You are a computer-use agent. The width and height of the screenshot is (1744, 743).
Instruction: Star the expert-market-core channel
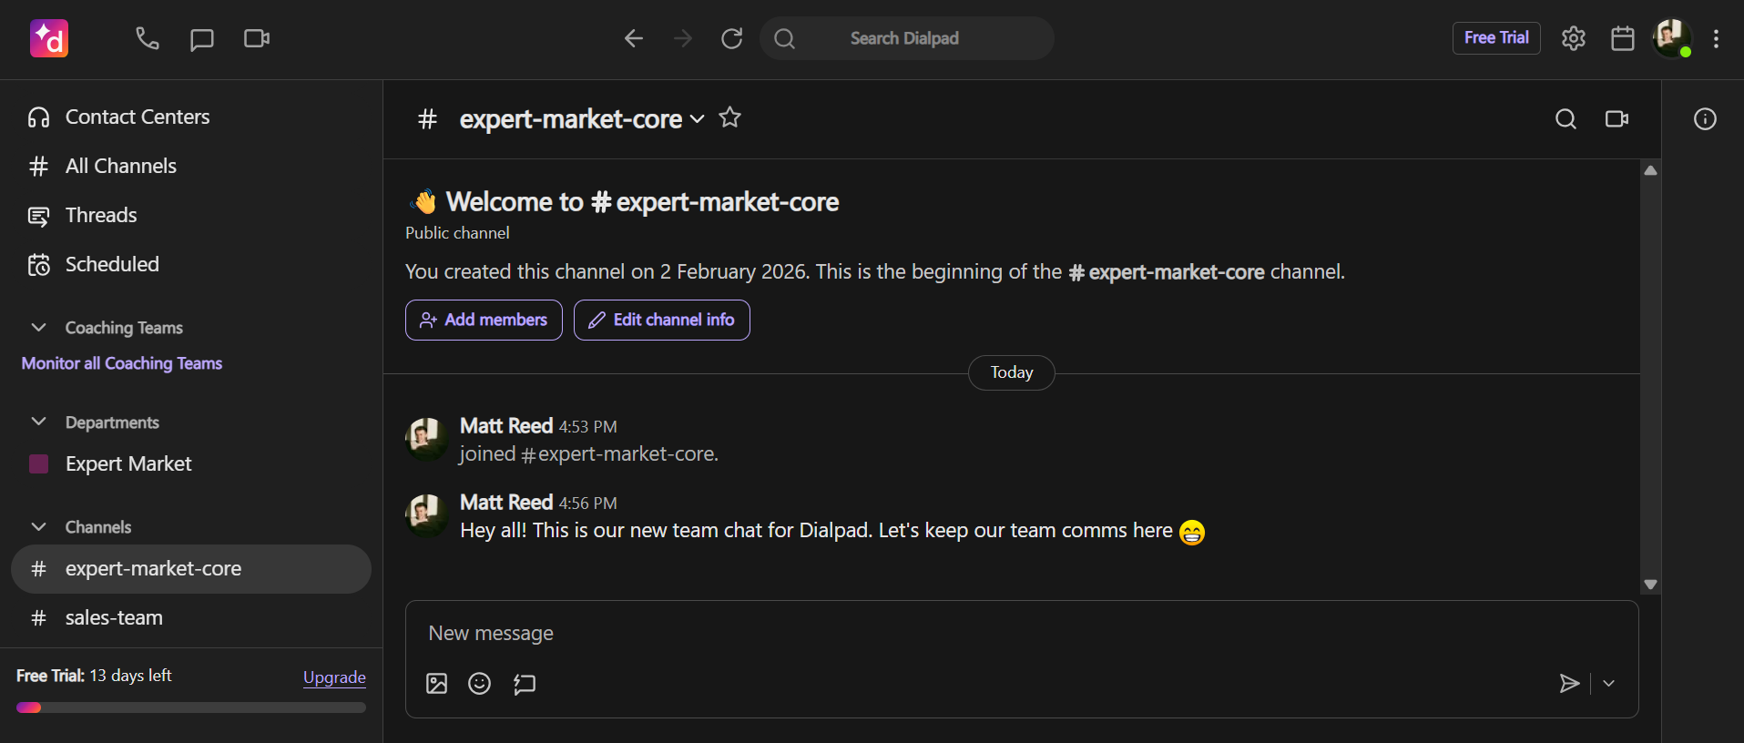[x=729, y=117]
